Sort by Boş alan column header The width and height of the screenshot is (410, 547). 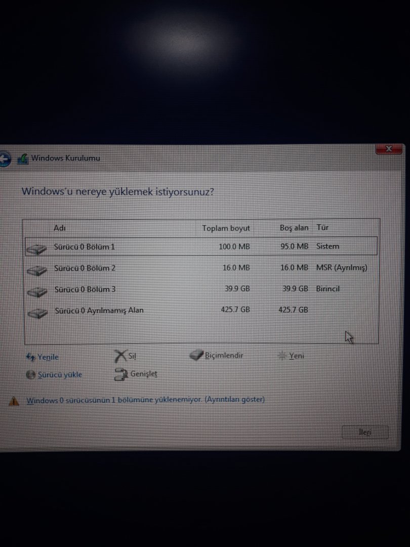pyautogui.click(x=294, y=228)
